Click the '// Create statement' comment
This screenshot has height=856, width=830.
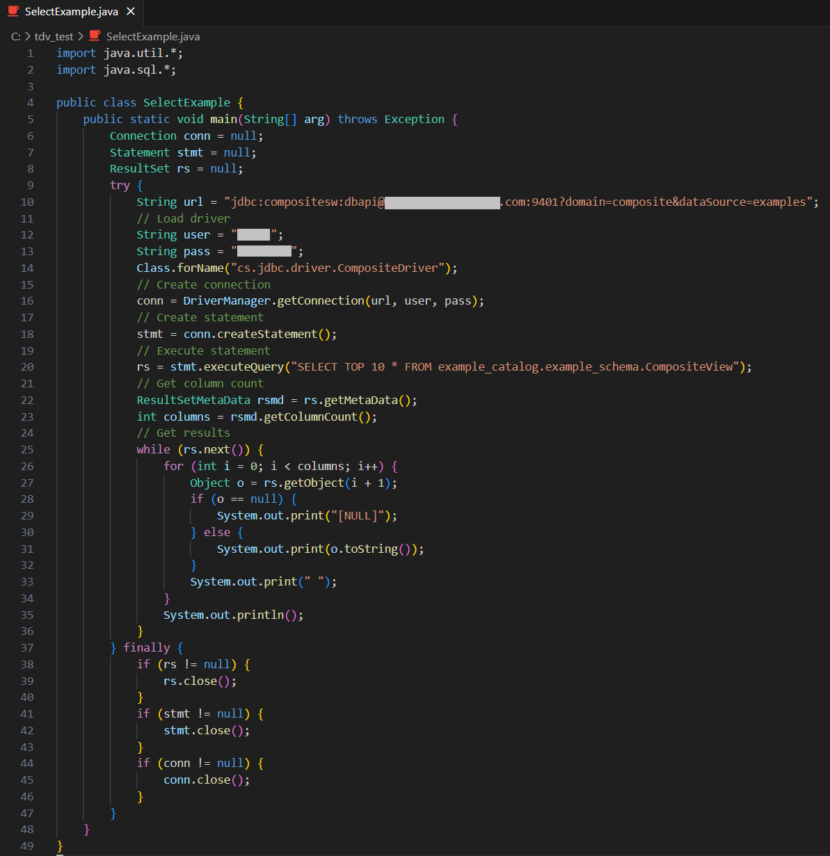(x=200, y=318)
